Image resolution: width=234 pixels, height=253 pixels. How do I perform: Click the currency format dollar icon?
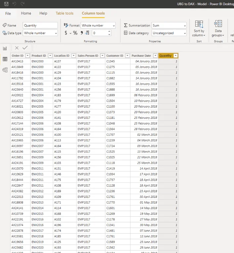pos(66,33)
